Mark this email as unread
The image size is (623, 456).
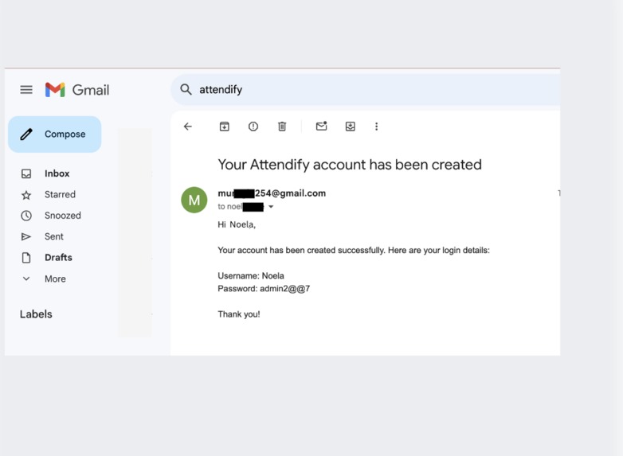(x=321, y=127)
